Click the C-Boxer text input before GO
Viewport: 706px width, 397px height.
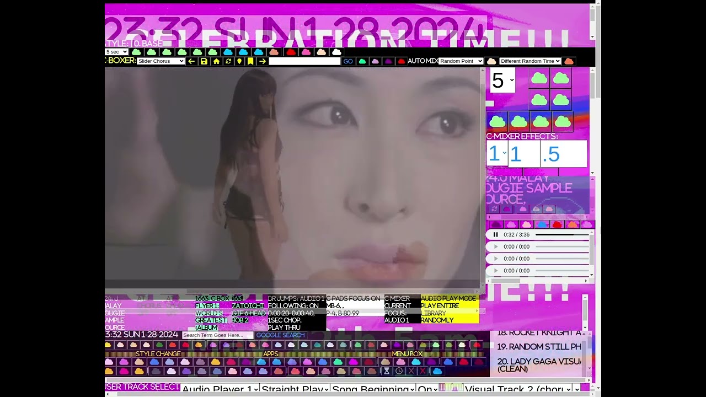(x=304, y=61)
